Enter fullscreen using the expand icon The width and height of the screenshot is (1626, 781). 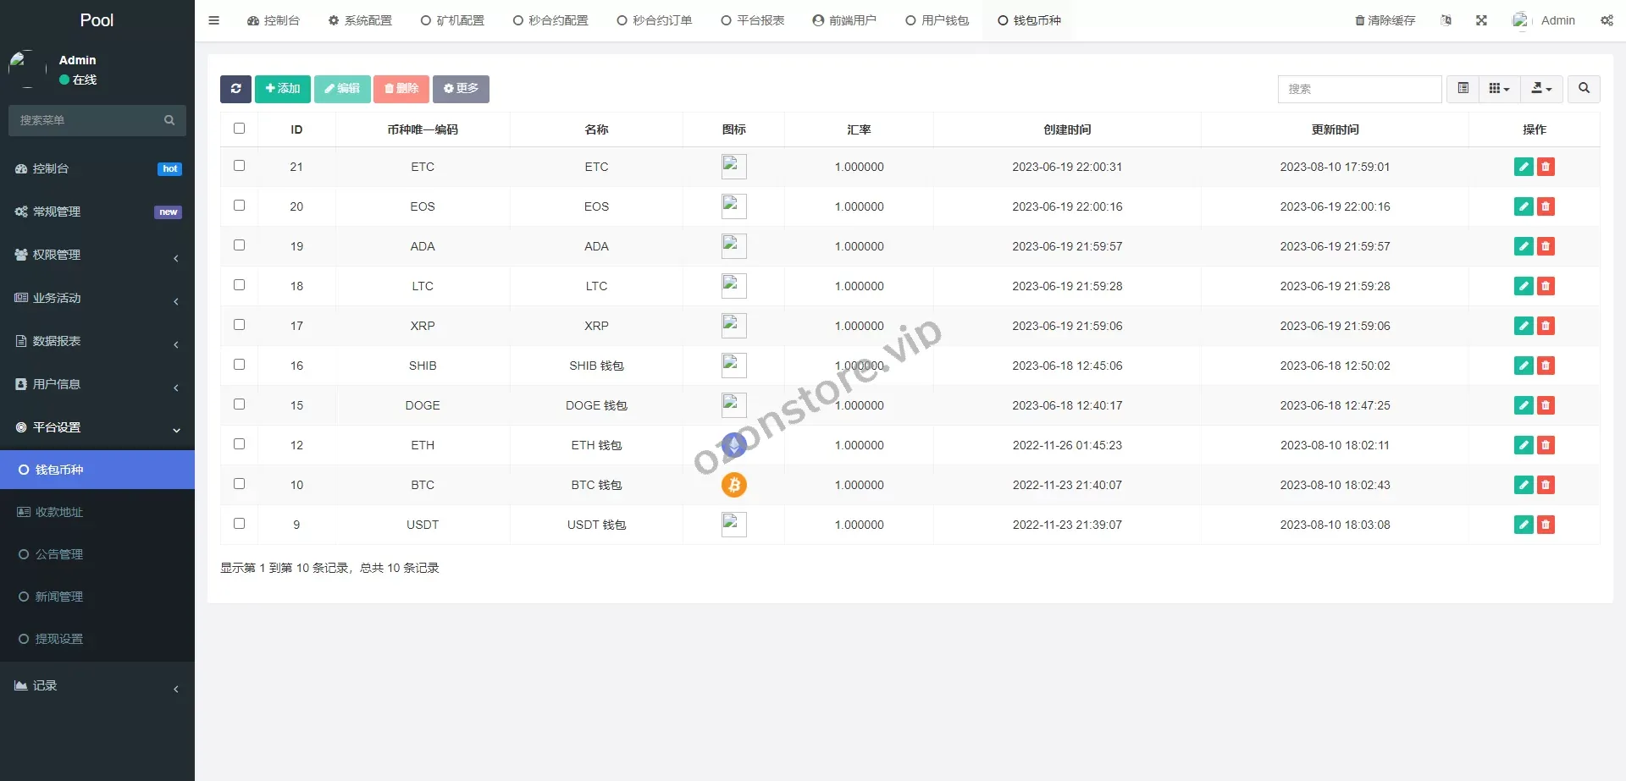[x=1481, y=20]
